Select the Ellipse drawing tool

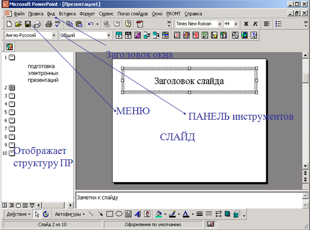coord(119,214)
